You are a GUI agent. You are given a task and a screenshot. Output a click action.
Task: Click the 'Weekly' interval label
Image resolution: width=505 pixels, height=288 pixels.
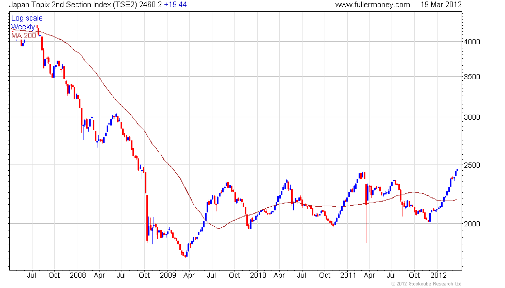click(x=23, y=27)
